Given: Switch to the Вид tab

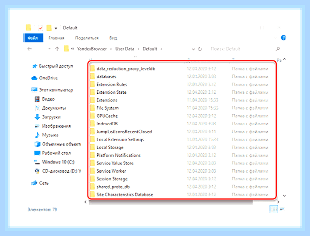Looking at the screenshot, I should tap(113, 38).
